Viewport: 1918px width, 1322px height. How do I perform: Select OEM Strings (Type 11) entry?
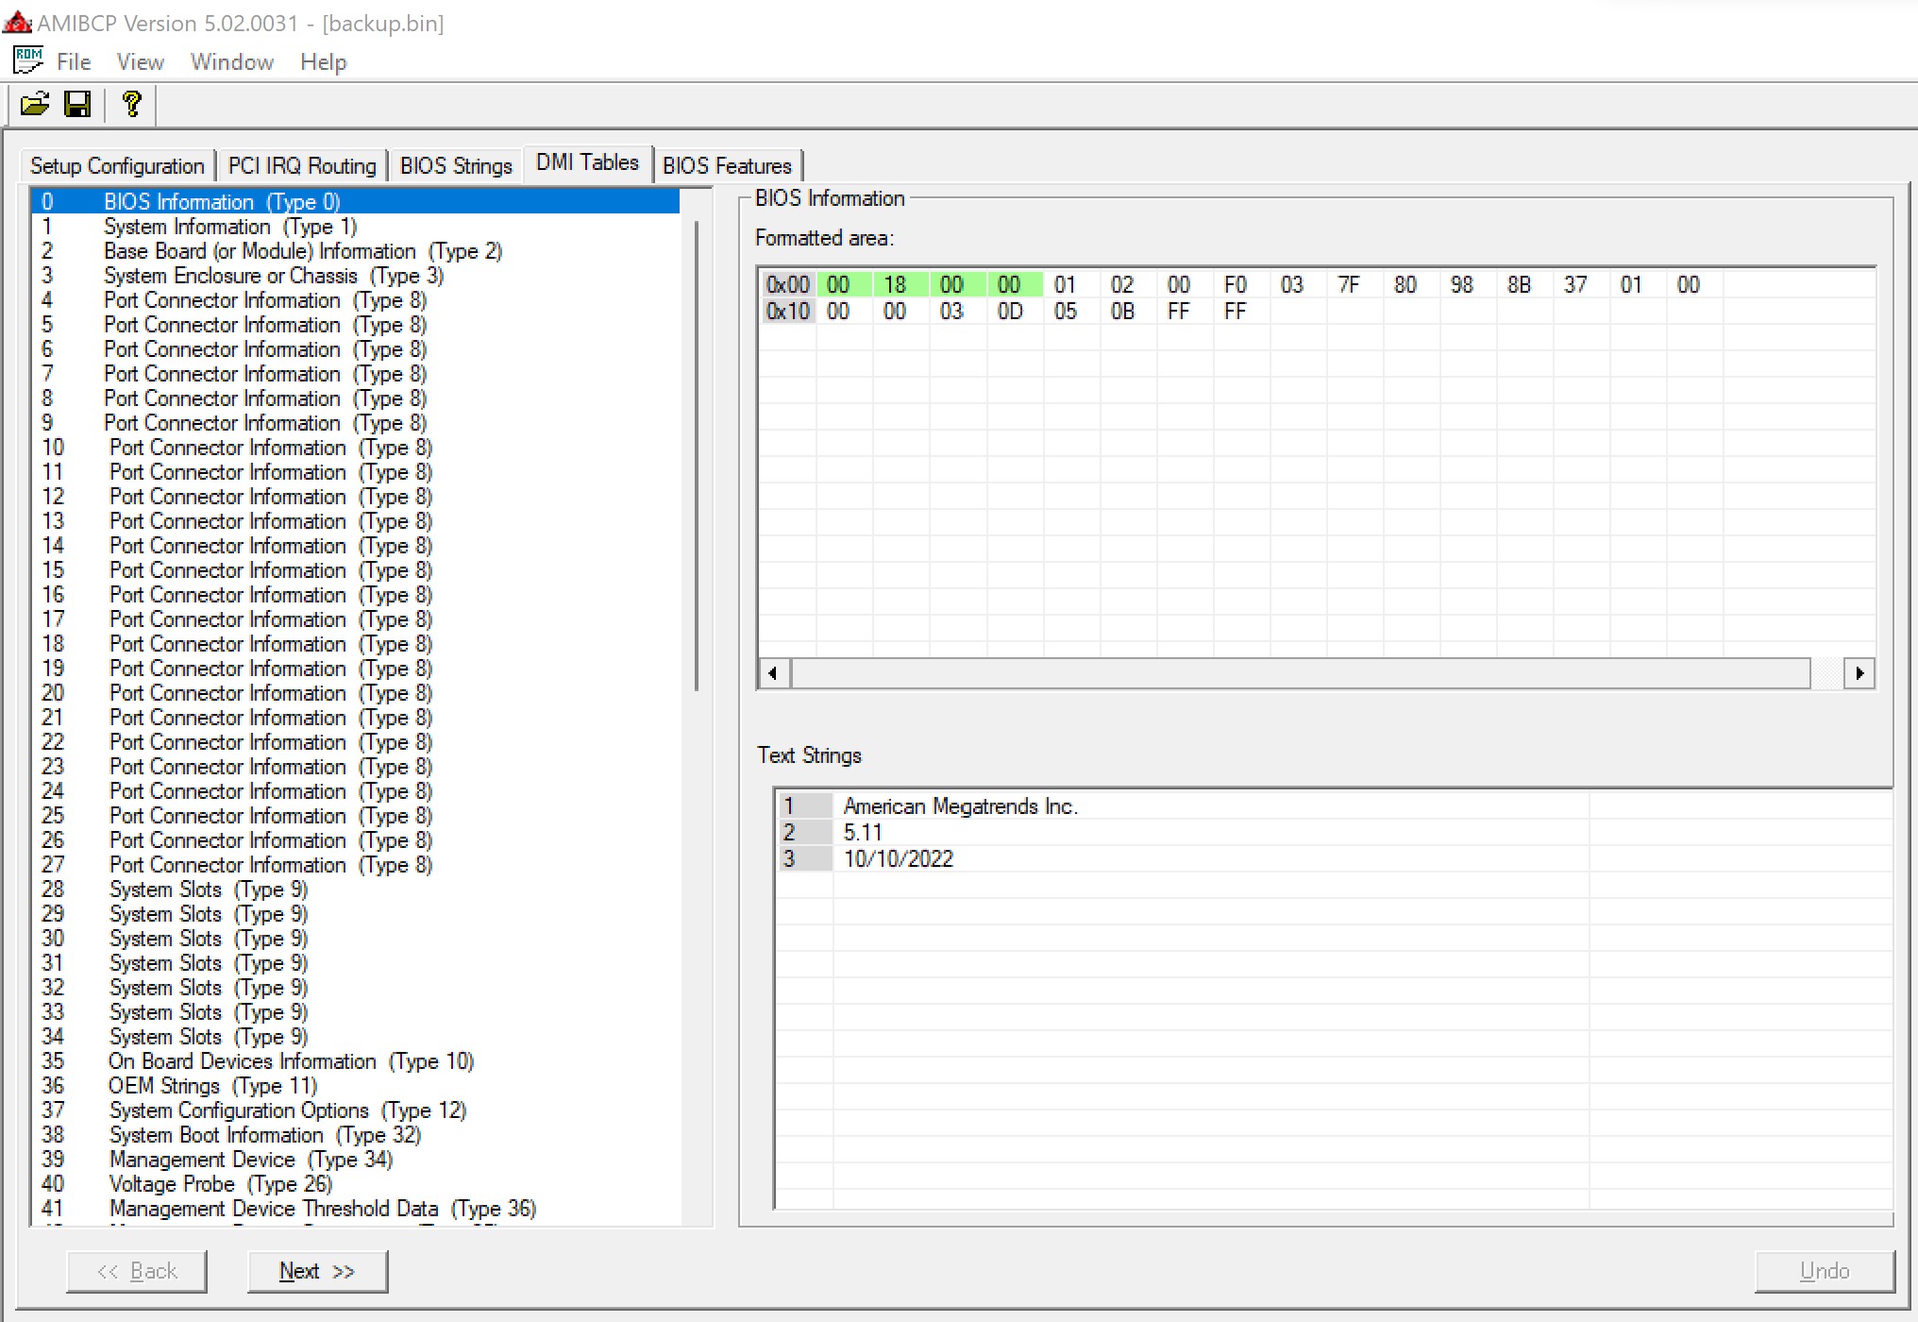212,1086
